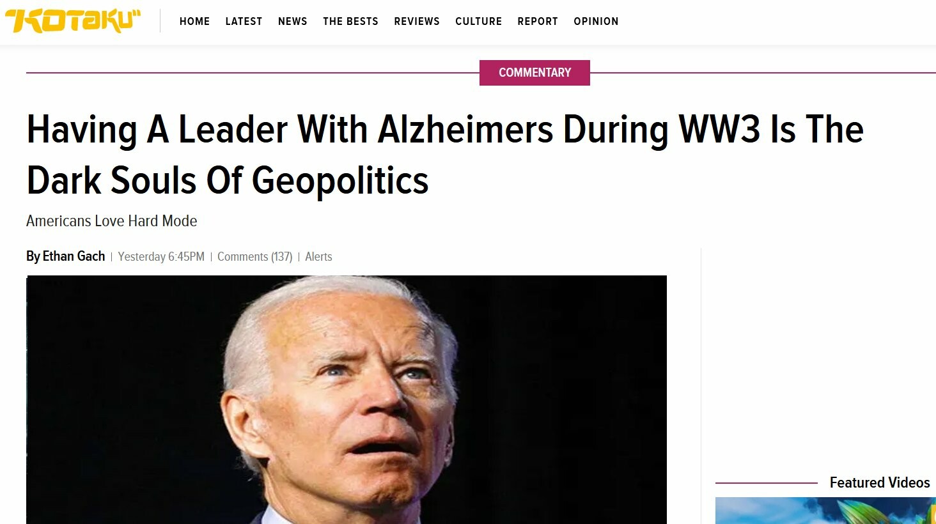Screen dimensions: 936x524
Task: Open the CULTURE section
Action: click(478, 21)
